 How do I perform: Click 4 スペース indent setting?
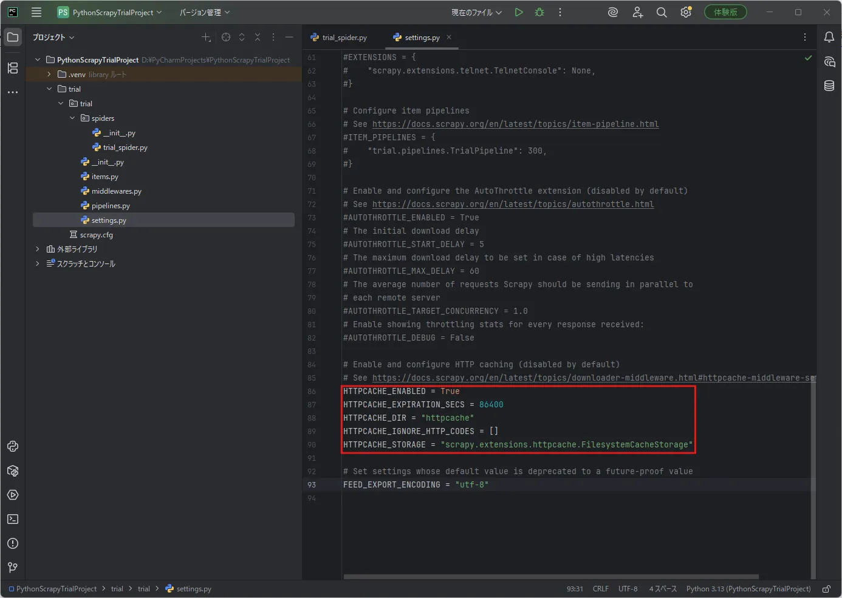663,589
